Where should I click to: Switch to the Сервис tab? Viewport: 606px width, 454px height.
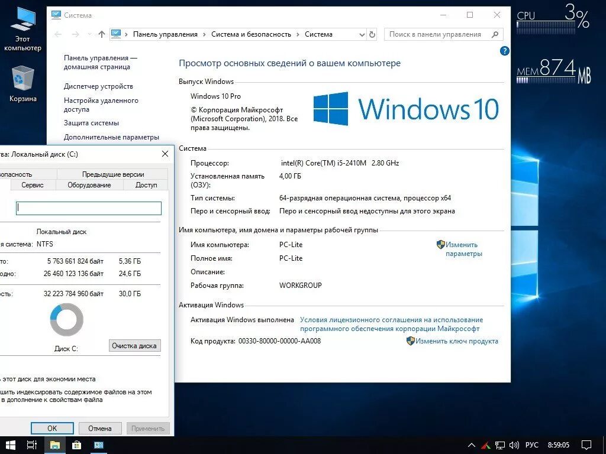(x=33, y=185)
